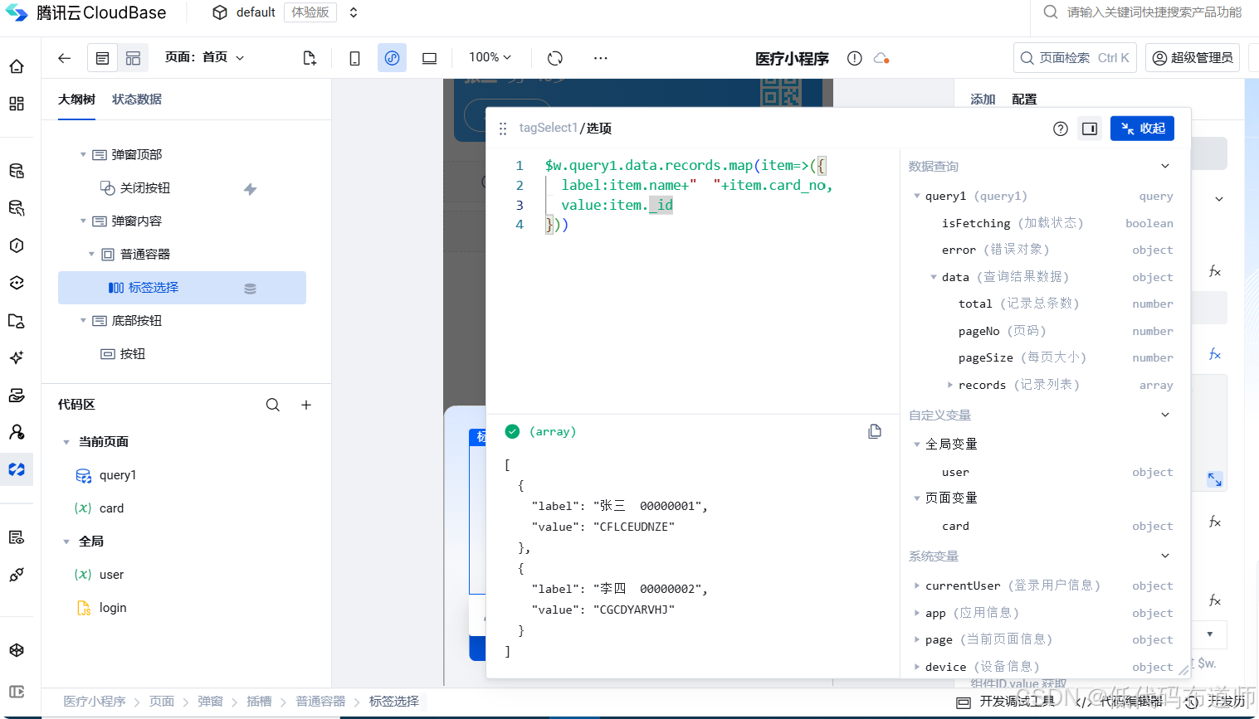
Task: Open the page dropdown 首页
Action: 205,57
